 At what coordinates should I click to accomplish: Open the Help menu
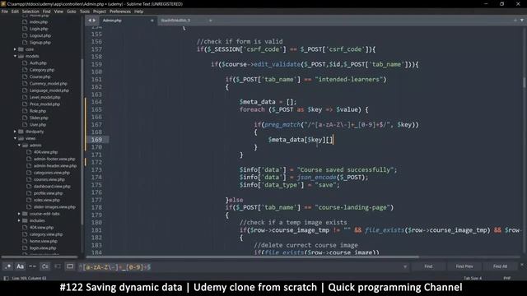point(139,12)
